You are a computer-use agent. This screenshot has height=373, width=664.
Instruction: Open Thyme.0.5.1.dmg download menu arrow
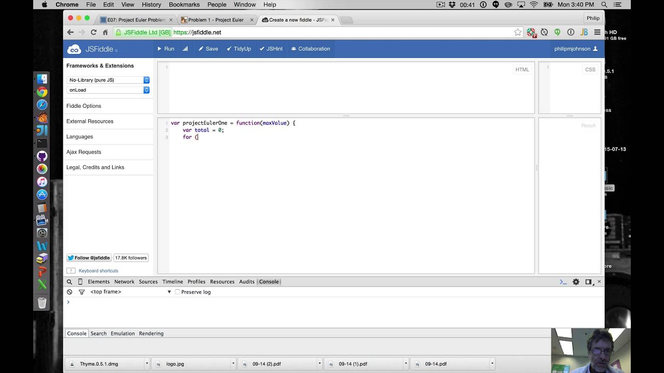[x=147, y=364]
